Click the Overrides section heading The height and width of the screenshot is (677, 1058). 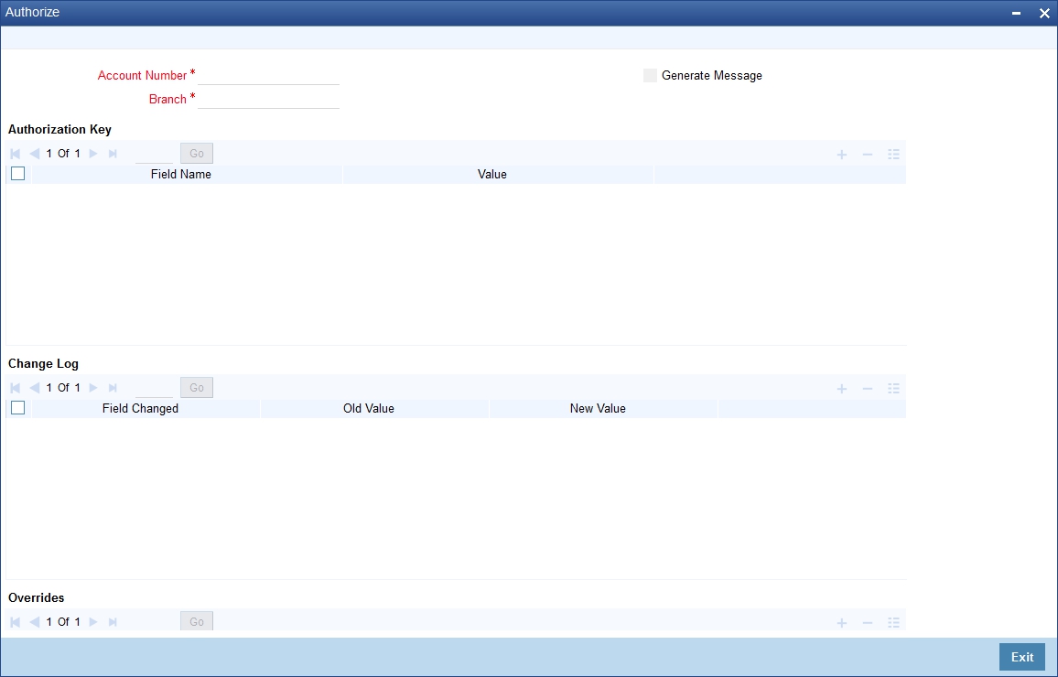(37, 597)
